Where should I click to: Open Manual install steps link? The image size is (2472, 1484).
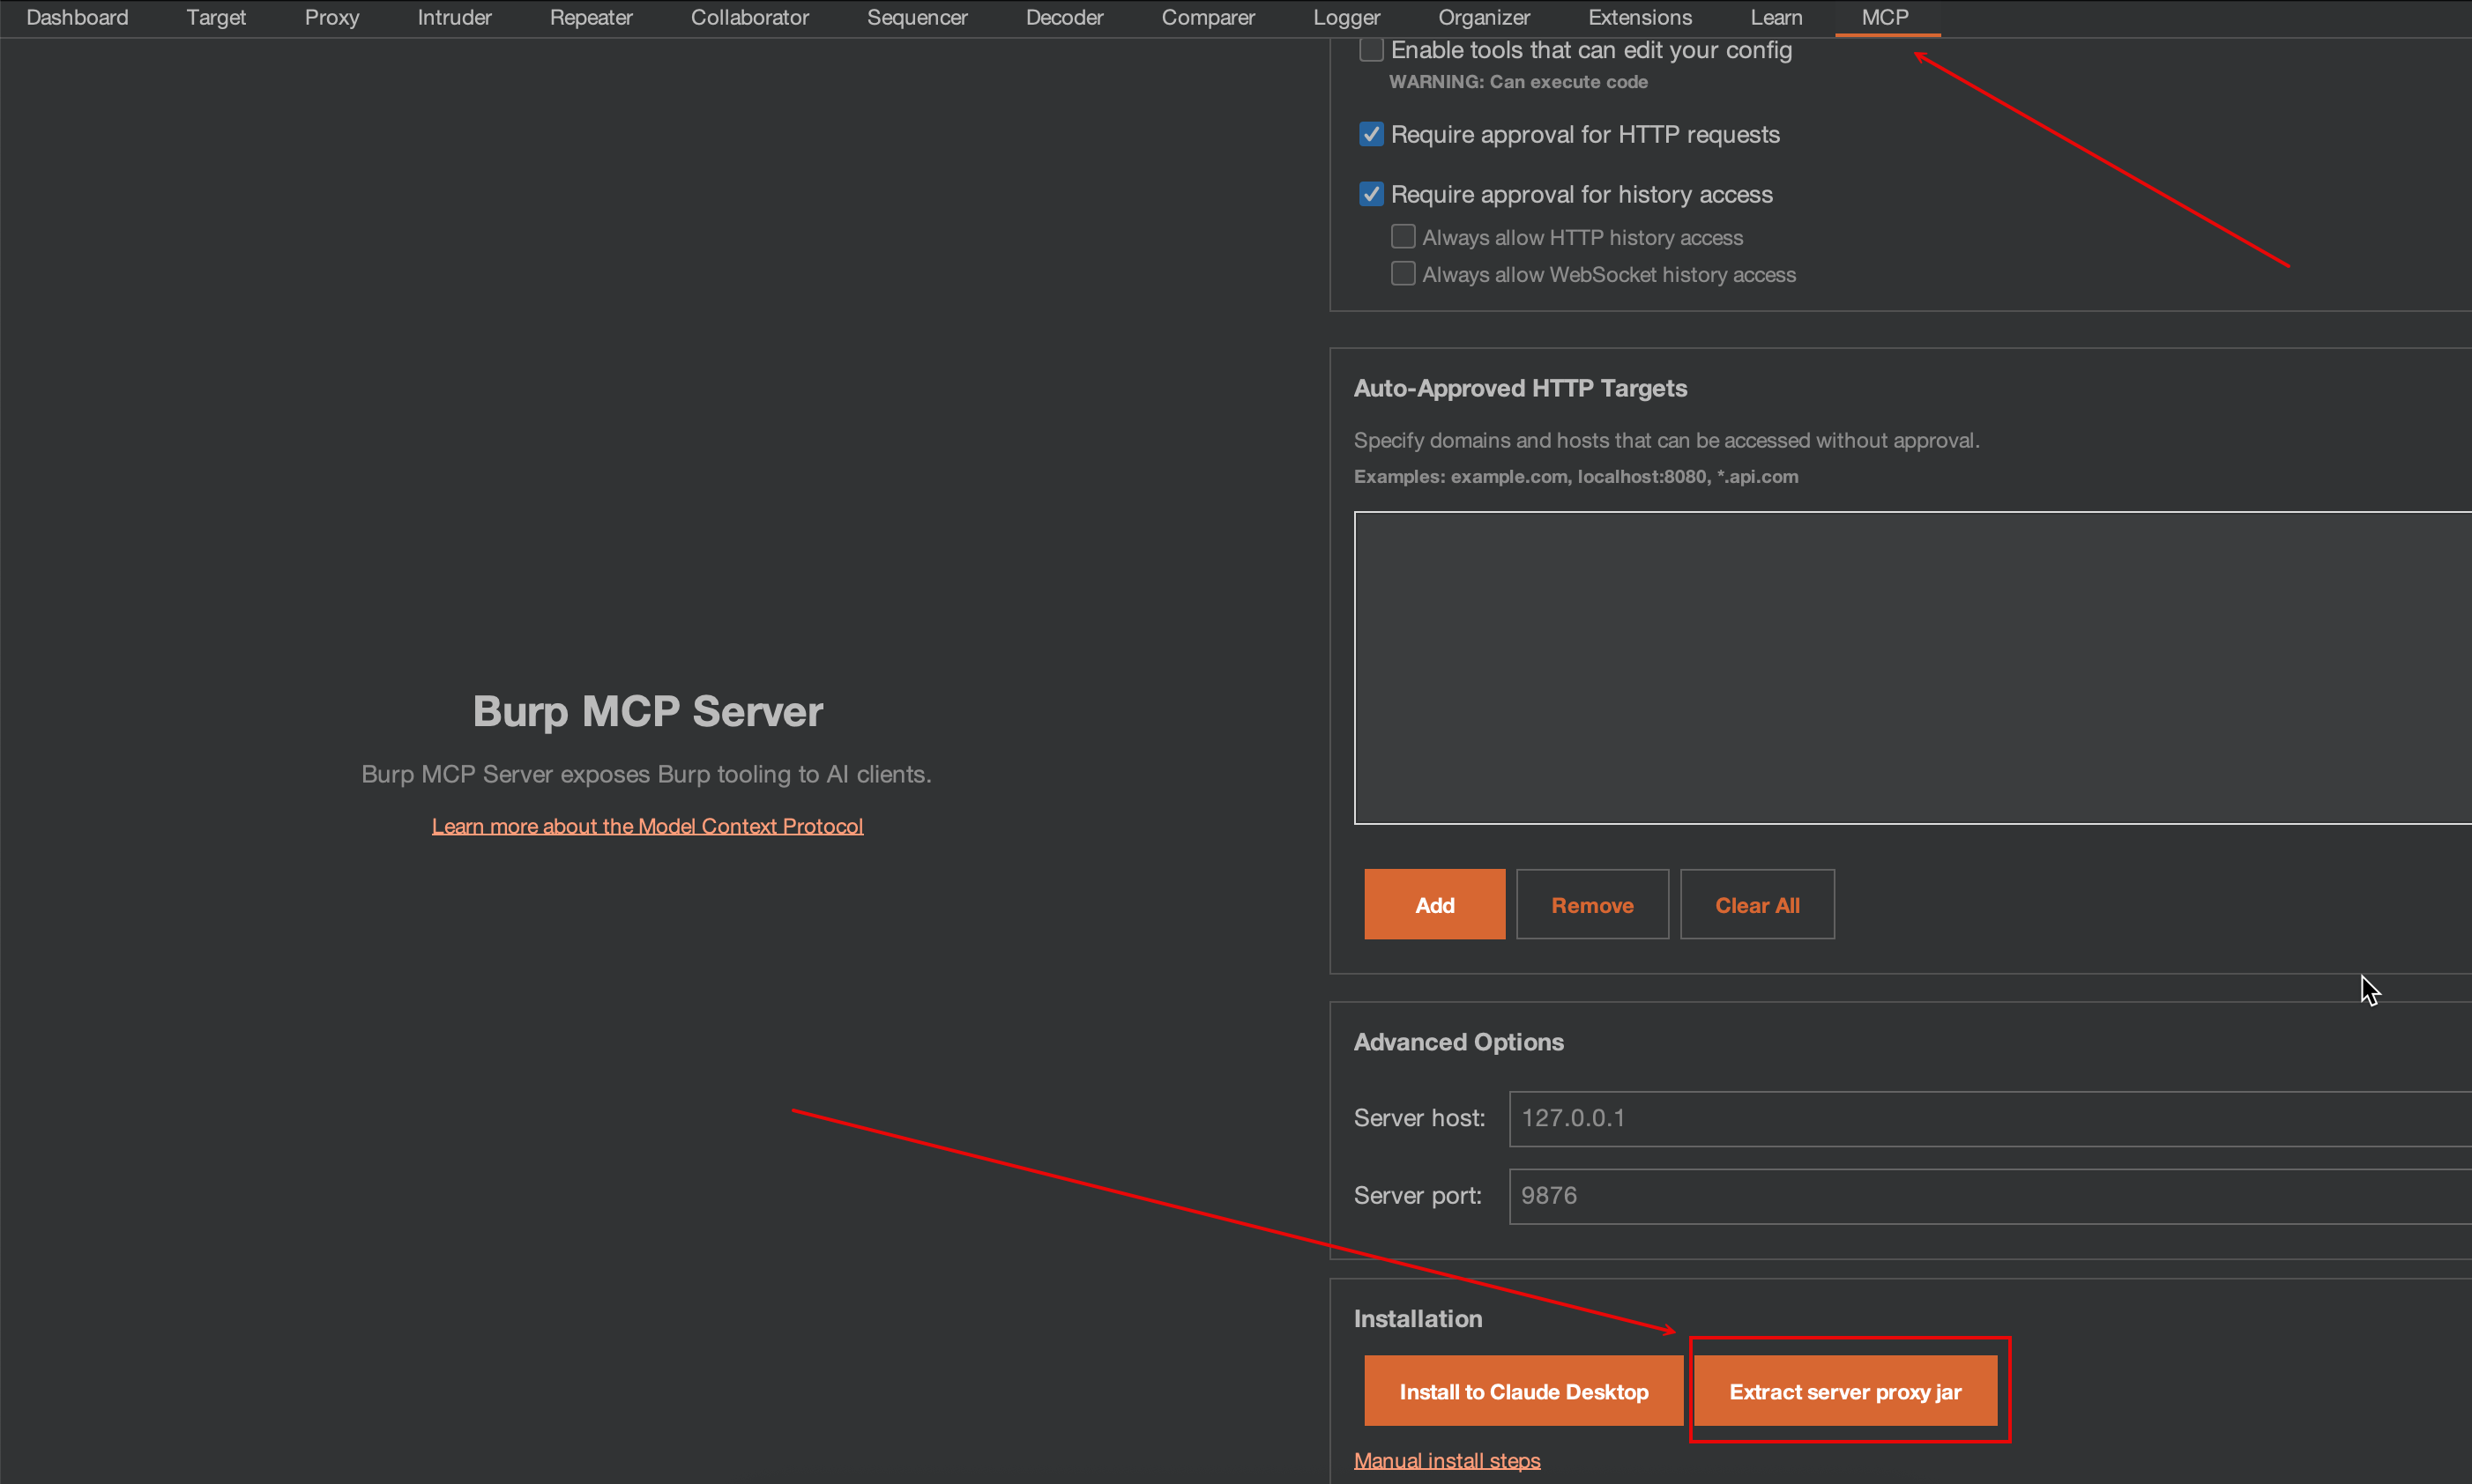(x=1446, y=1460)
